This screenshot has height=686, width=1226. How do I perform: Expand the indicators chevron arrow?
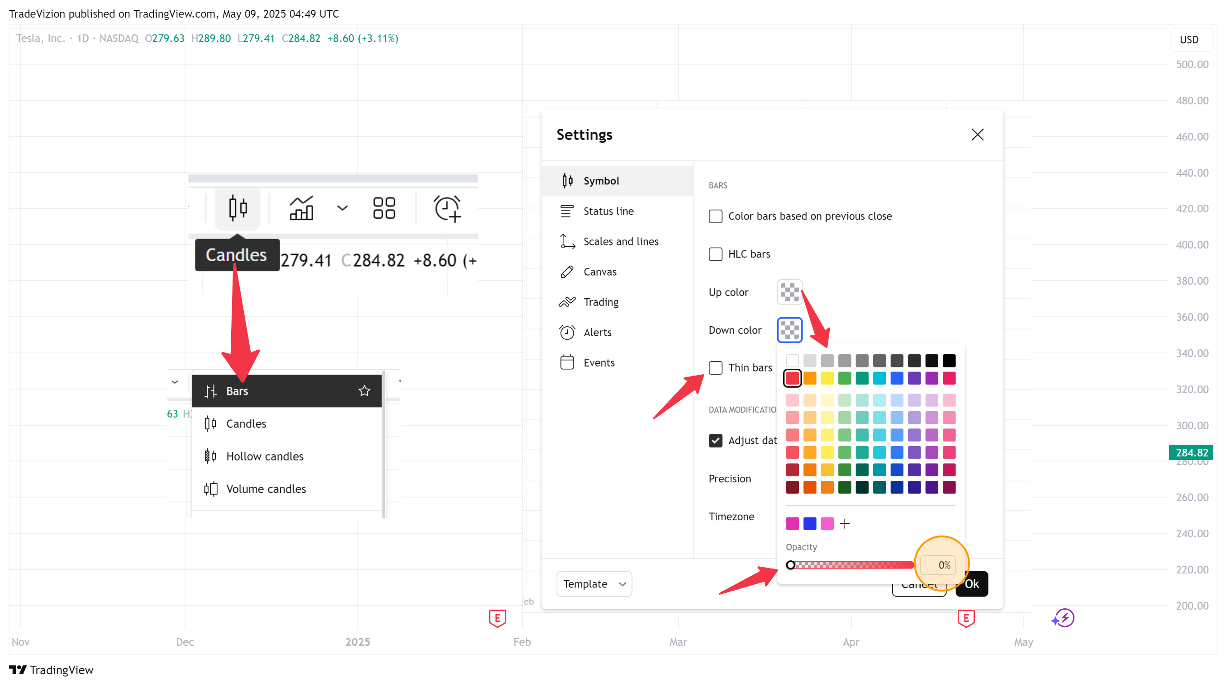(x=342, y=208)
